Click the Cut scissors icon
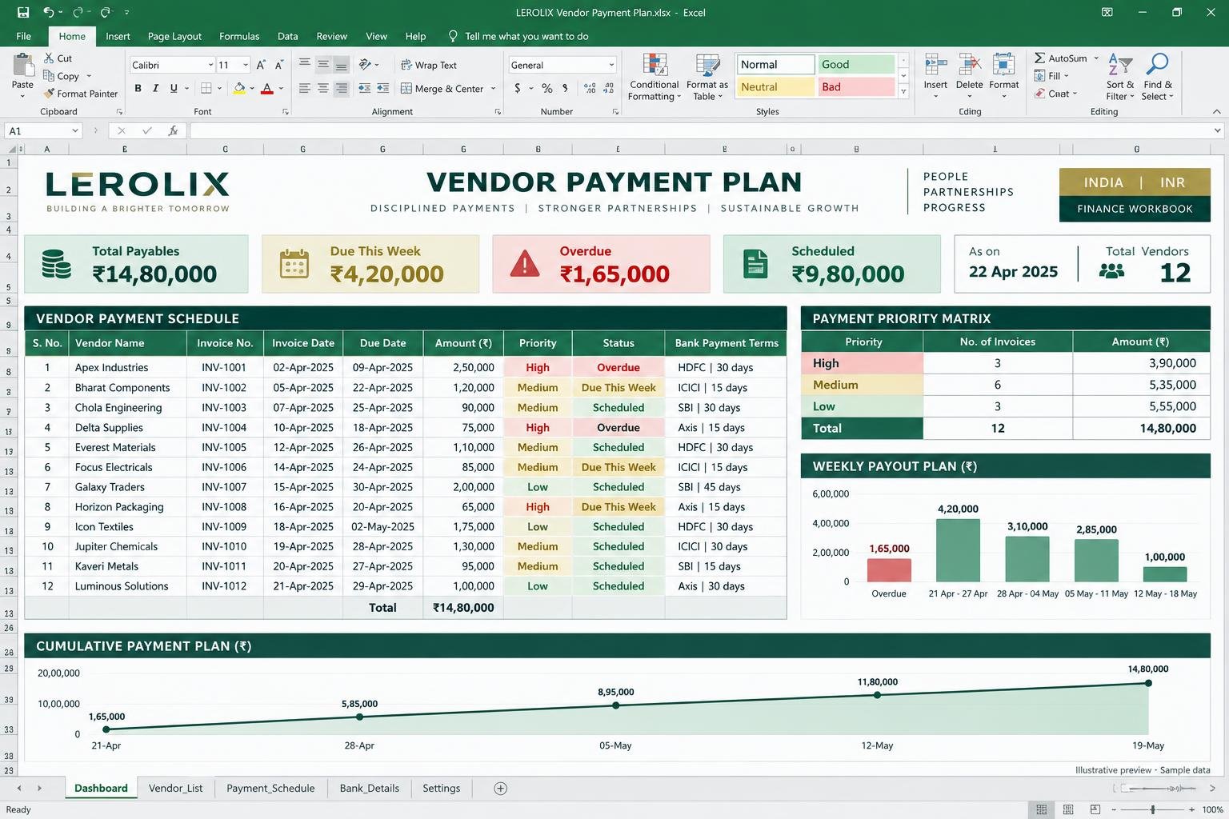This screenshot has width=1229, height=819. [x=50, y=58]
